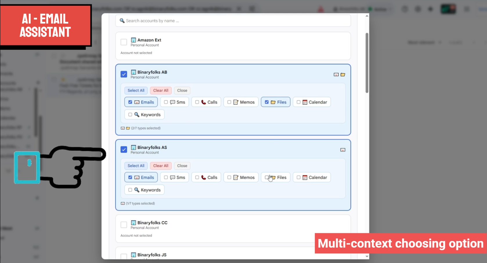Click 'Account not selected' under Amazon Ext
This screenshot has height=263, width=487.
(136, 53)
